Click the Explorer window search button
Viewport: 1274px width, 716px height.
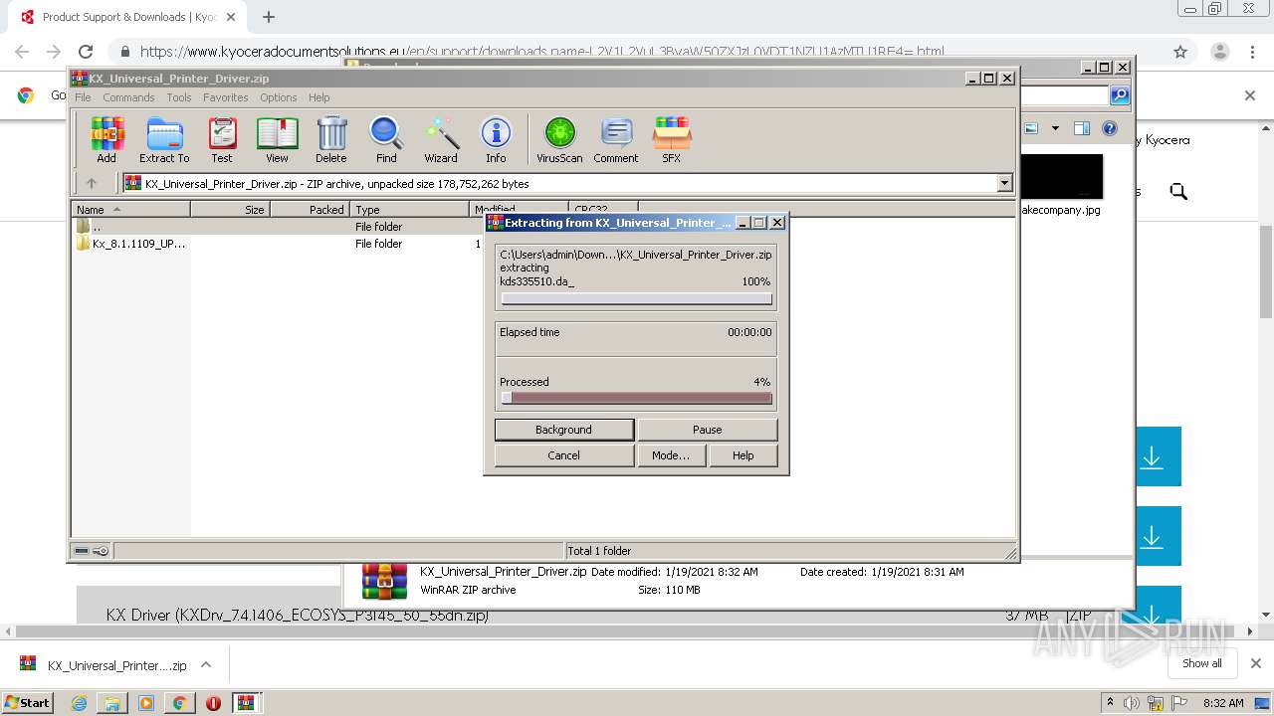pyautogui.click(x=1120, y=95)
